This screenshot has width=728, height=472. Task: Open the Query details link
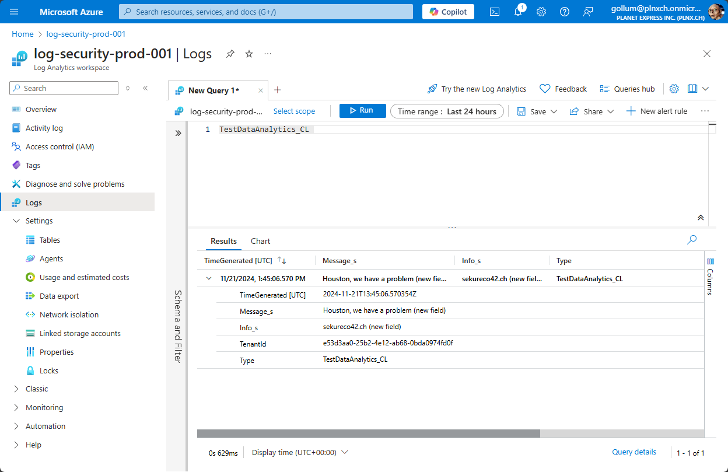[x=634, y=452]
